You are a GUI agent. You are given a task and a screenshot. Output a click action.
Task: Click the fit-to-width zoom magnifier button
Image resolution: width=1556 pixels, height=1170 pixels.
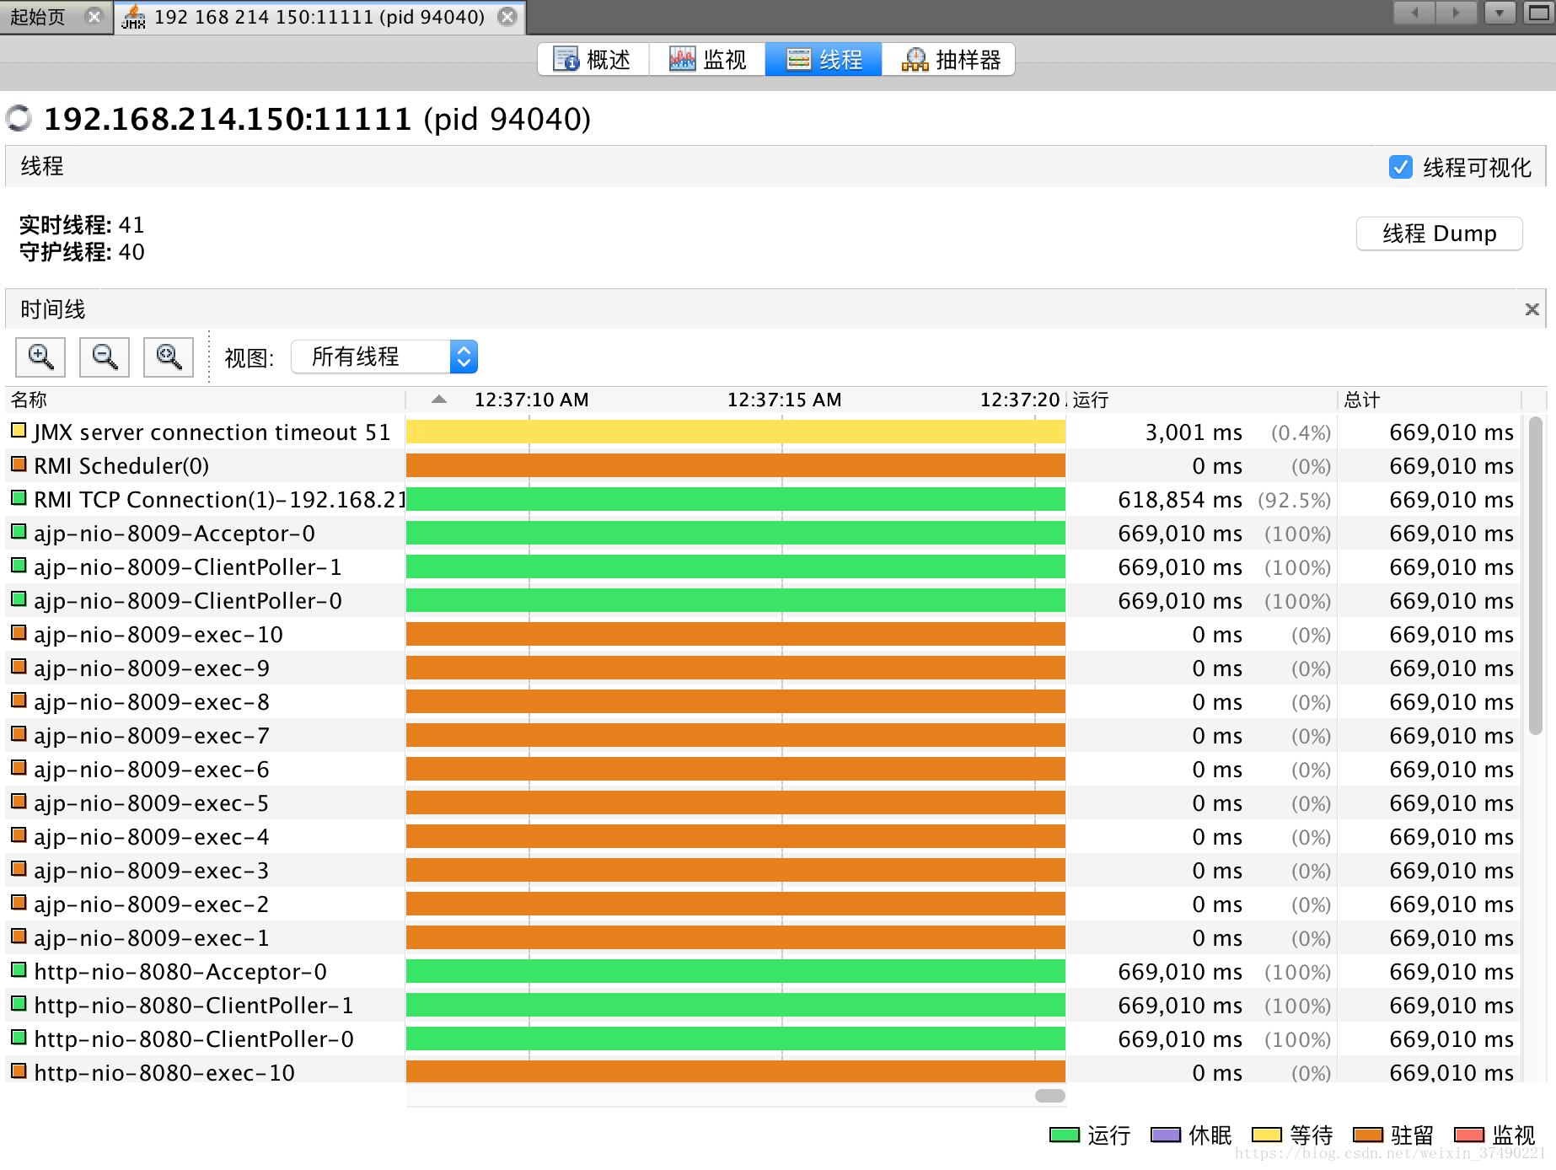click(x=169, y=357)
